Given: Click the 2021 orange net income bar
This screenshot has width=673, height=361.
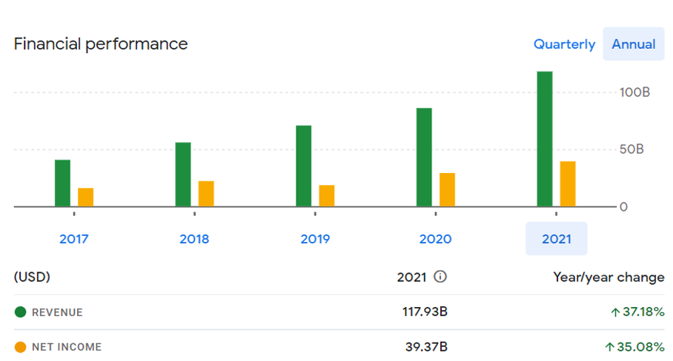Looking at the screenshot, I should 568,184.
